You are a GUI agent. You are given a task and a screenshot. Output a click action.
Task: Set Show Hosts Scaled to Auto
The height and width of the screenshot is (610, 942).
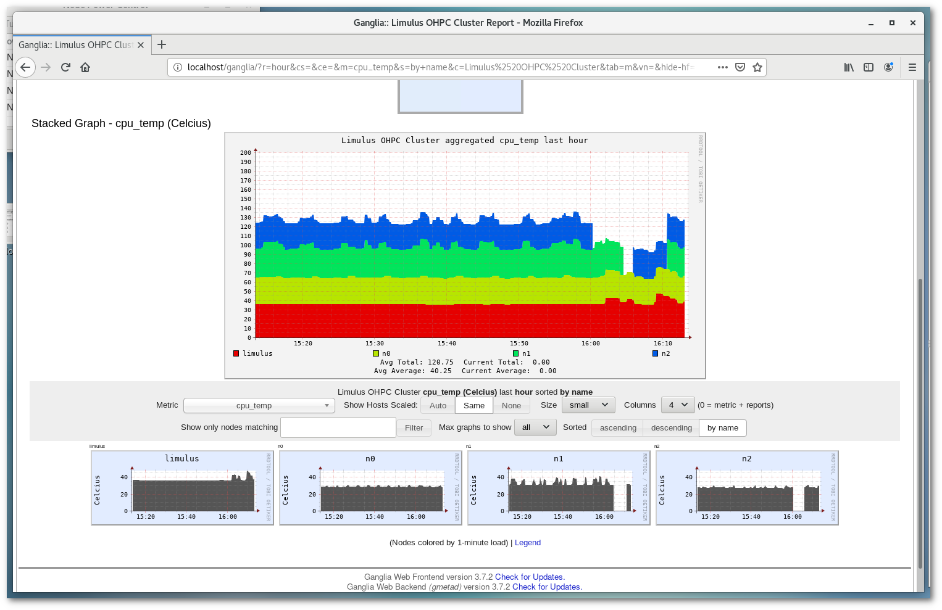point(438,405)
